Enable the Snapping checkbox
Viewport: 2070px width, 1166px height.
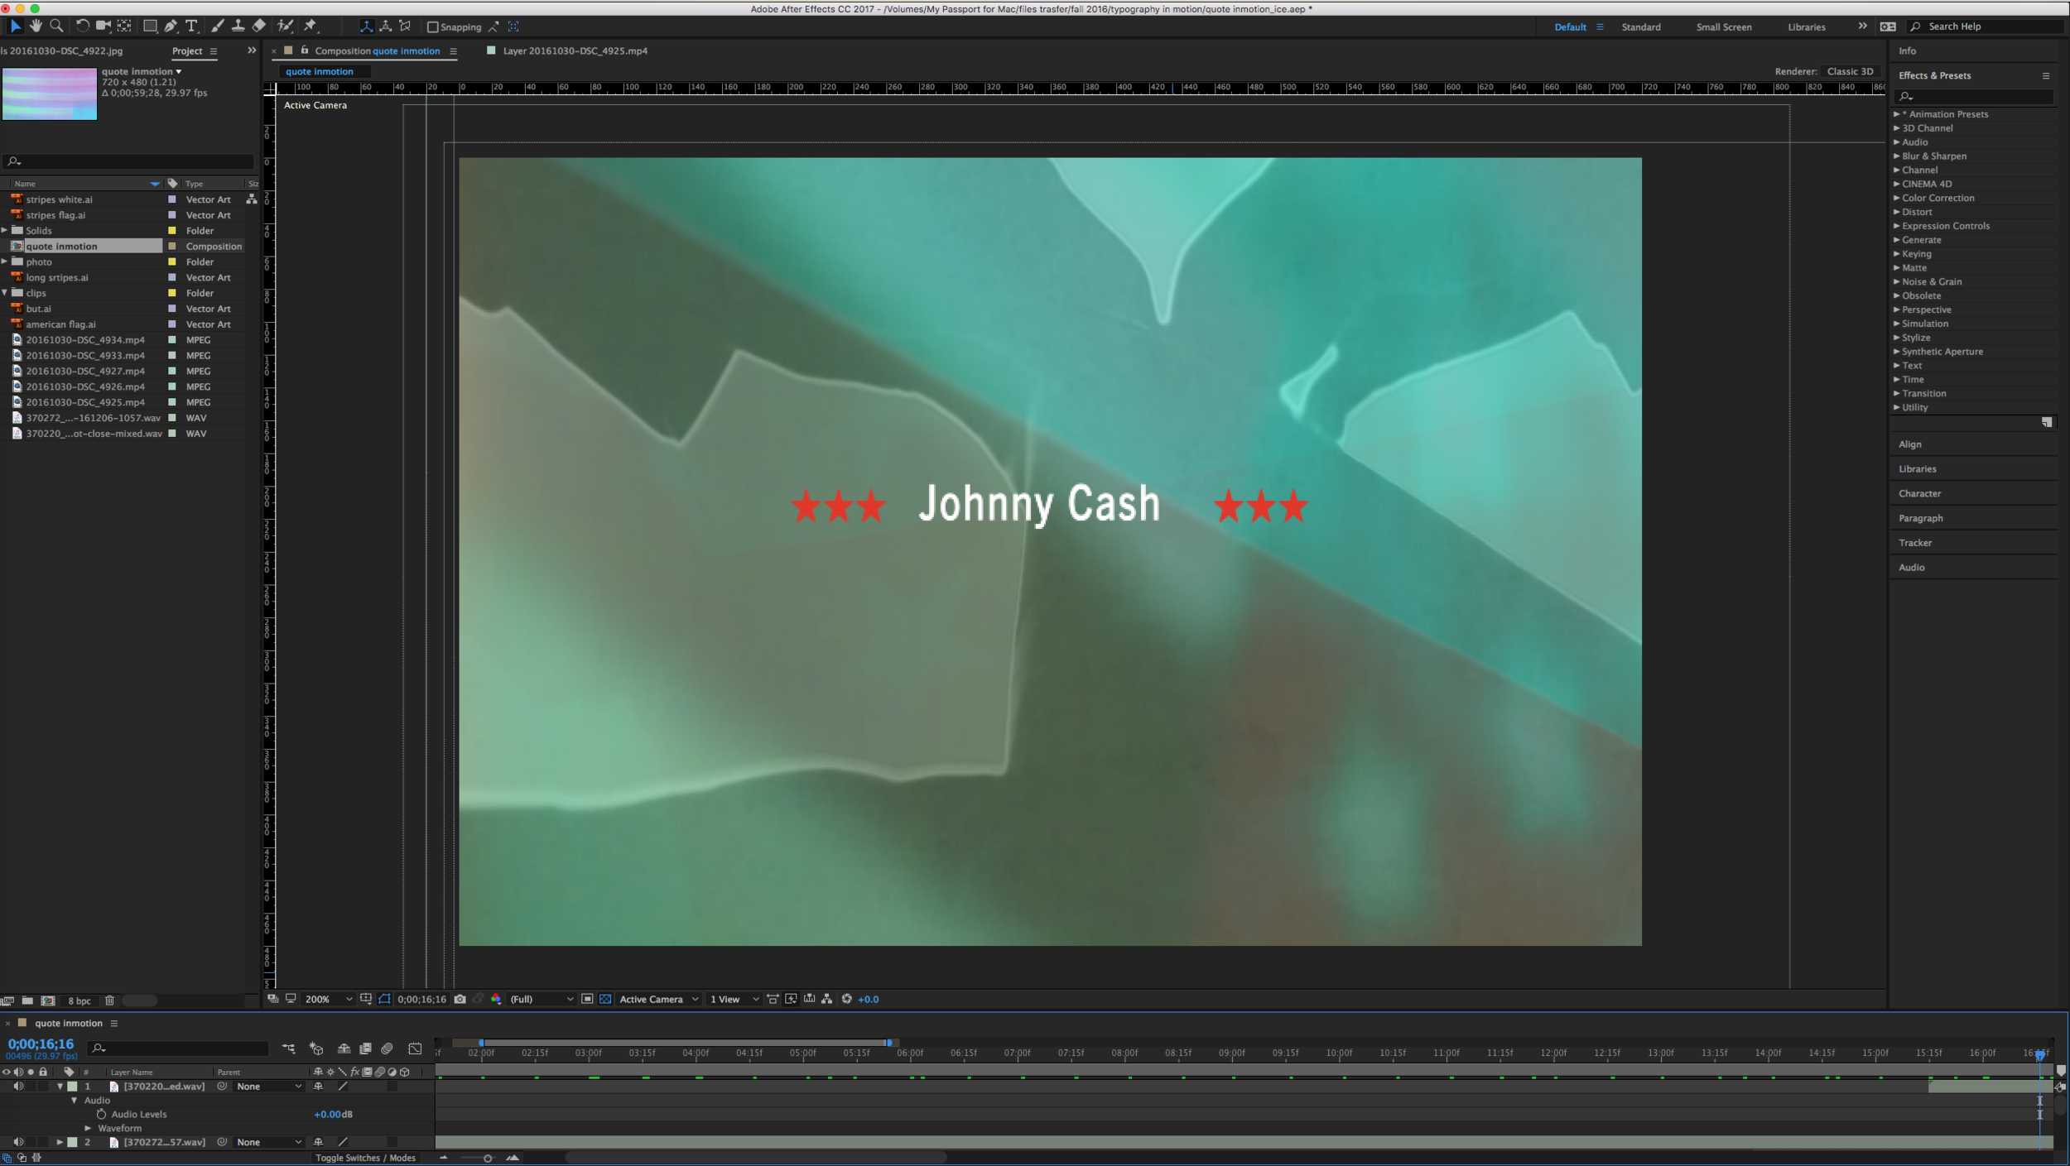pos(432,26)
